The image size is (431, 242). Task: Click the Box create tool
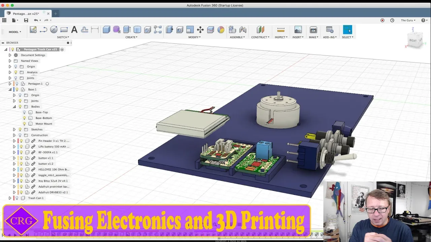tap(106, 30)
